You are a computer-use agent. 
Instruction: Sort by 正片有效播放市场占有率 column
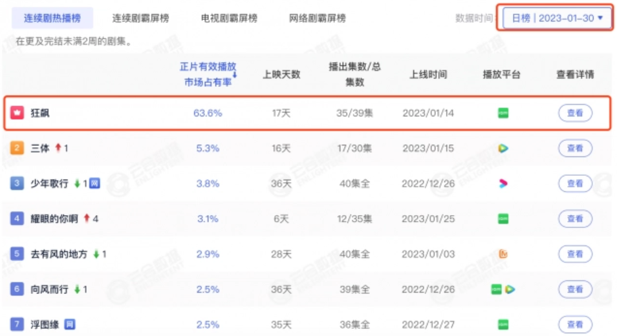point(208,74)
